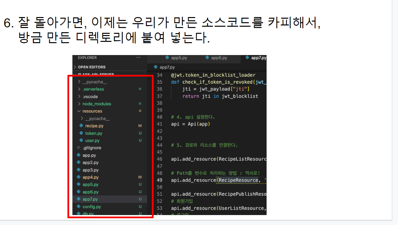This screenshot has width=398, height=225.
Task: Click the M status beside recipe.py
Action: [x=140, y=126]
